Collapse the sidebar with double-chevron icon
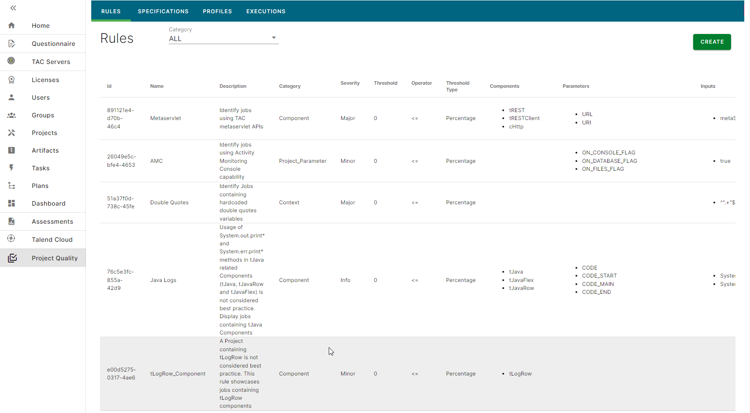The width and height of the screenshot is (750, 413). click(x=13, y=8)
